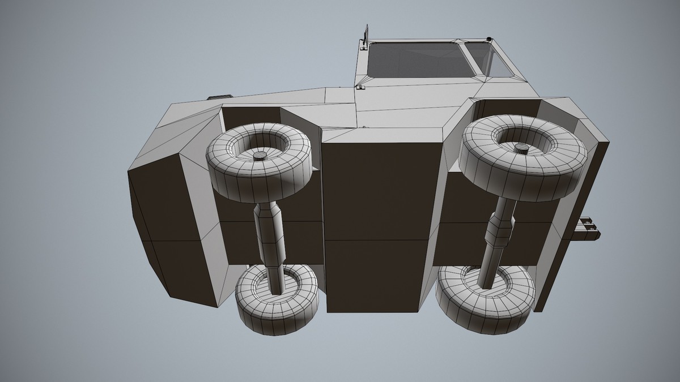Select the front bumper step bracket
This screenshot has width=680, height=382.
586,229
